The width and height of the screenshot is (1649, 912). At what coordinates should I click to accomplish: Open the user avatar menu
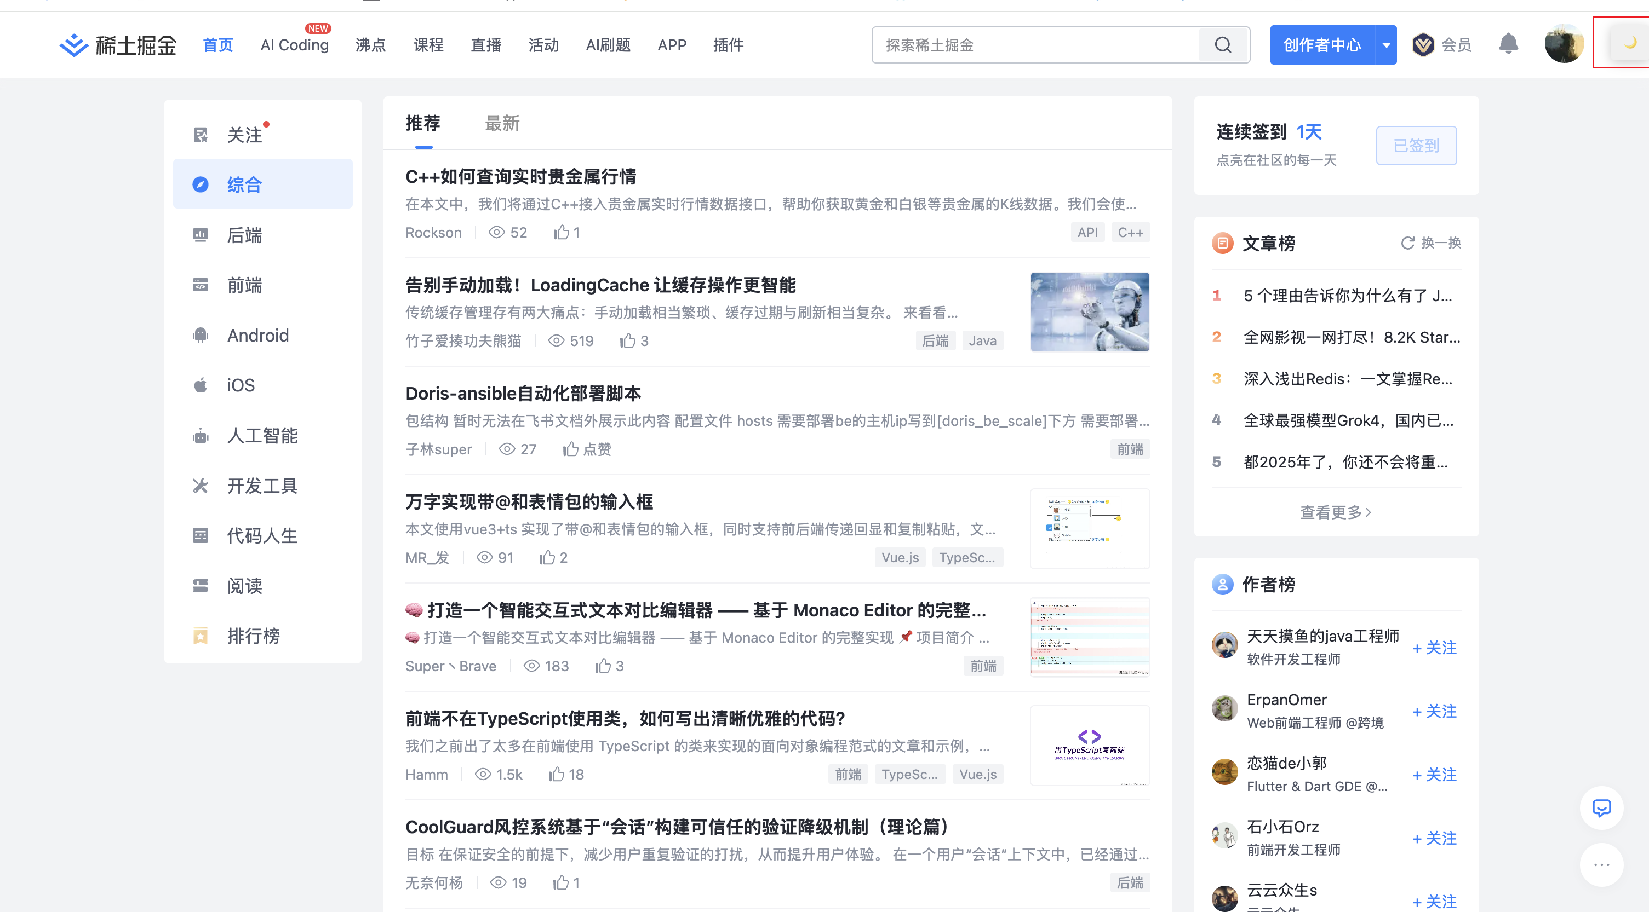tap(1564, 44)
